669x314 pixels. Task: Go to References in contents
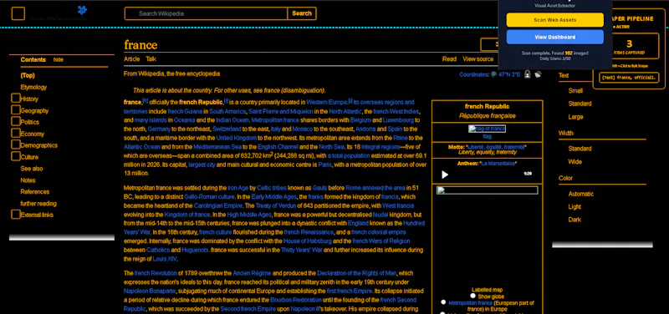coord(35,192)
